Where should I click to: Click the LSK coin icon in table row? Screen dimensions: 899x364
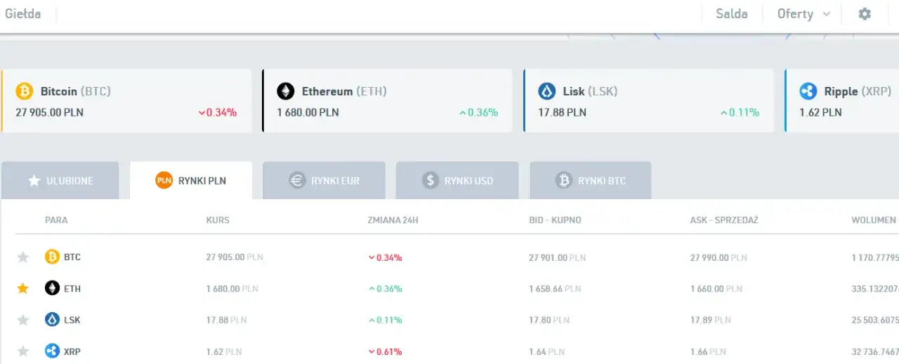tap(52, 320)
